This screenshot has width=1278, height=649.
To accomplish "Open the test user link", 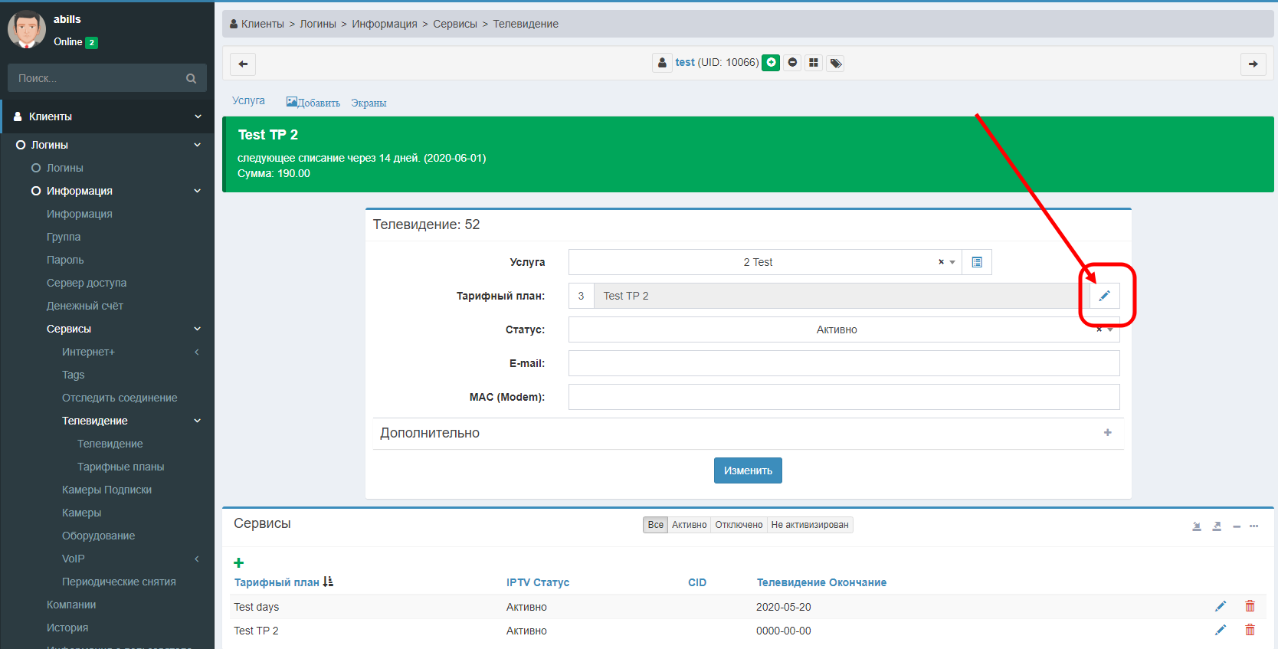I will (x=684, y=62).
